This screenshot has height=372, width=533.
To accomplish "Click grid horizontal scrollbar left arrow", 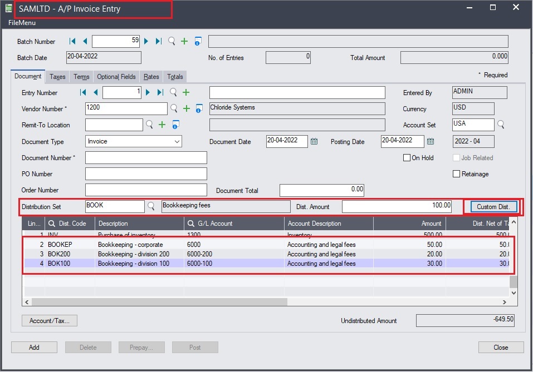I will tap(27, 302).
